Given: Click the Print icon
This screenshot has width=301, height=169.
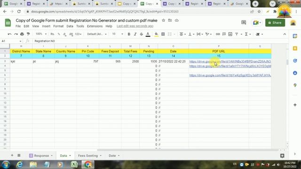Looking at the screenshot, I should tap(22, 34).
